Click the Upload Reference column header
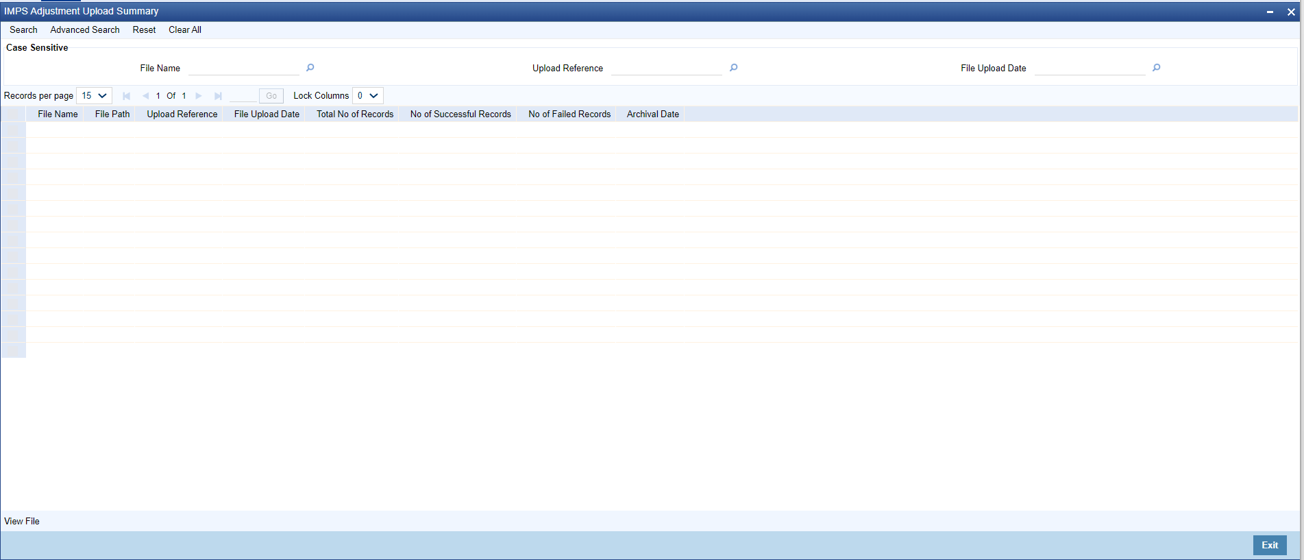The width and height of the screenshot is (1304, 560). [182, 114]
